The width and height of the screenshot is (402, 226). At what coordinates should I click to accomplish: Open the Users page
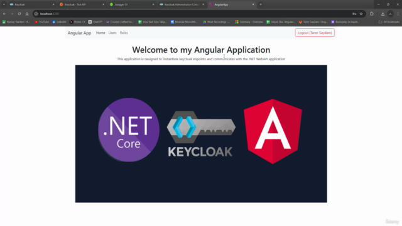pos(112,33)
